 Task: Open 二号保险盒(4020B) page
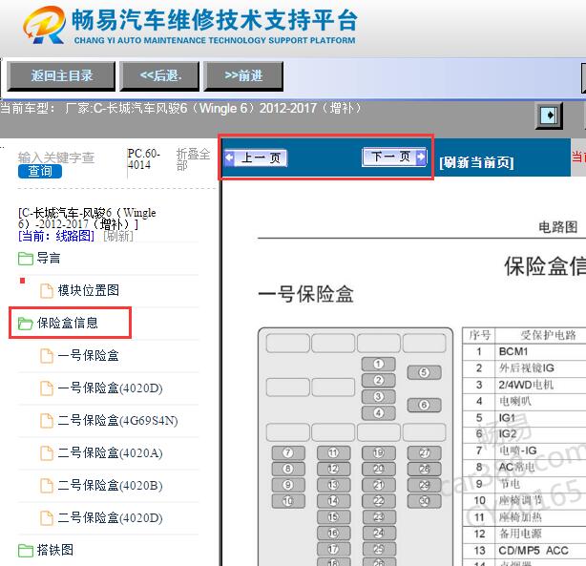click(x=111, y=486)
